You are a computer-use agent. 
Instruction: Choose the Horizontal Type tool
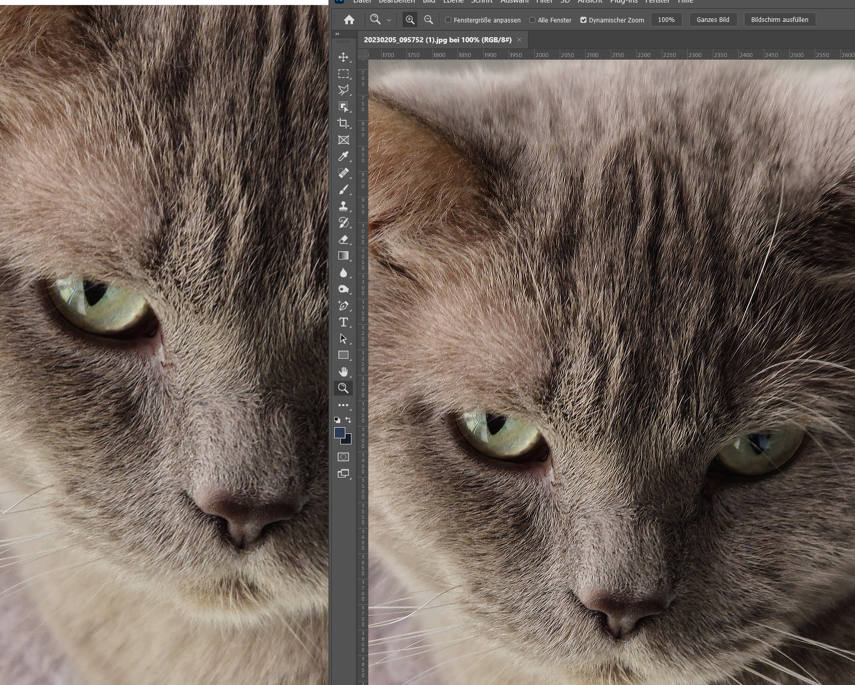coord(343,322)
